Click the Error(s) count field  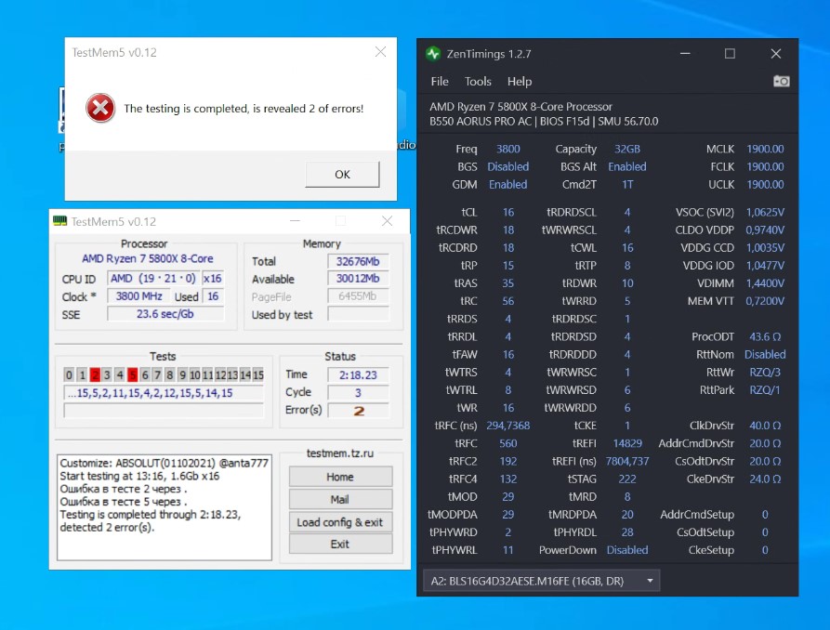pyautogui.click(x=358, y=411)
